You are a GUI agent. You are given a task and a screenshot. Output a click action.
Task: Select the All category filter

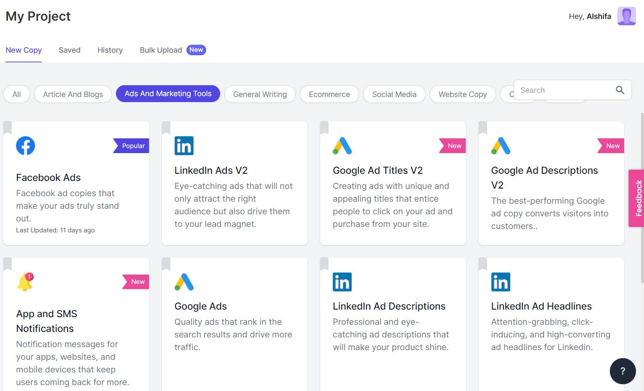click(17, 94)
